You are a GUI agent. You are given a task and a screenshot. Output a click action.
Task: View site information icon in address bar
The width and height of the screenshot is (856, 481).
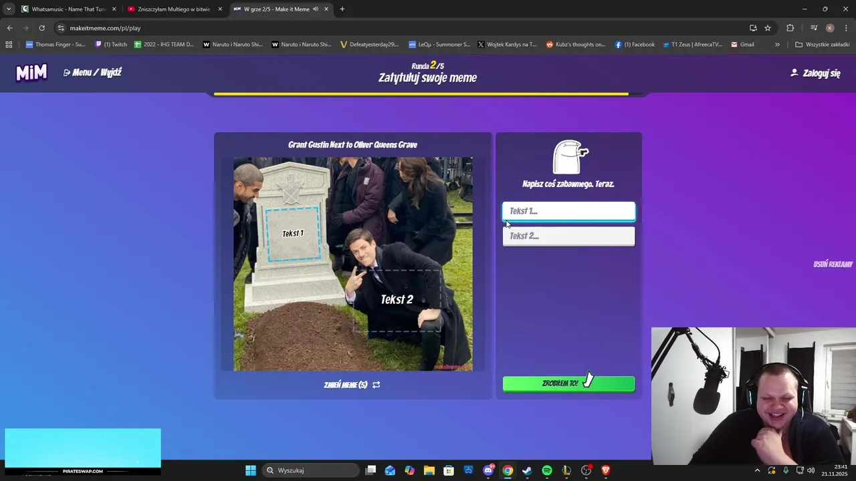61,28
